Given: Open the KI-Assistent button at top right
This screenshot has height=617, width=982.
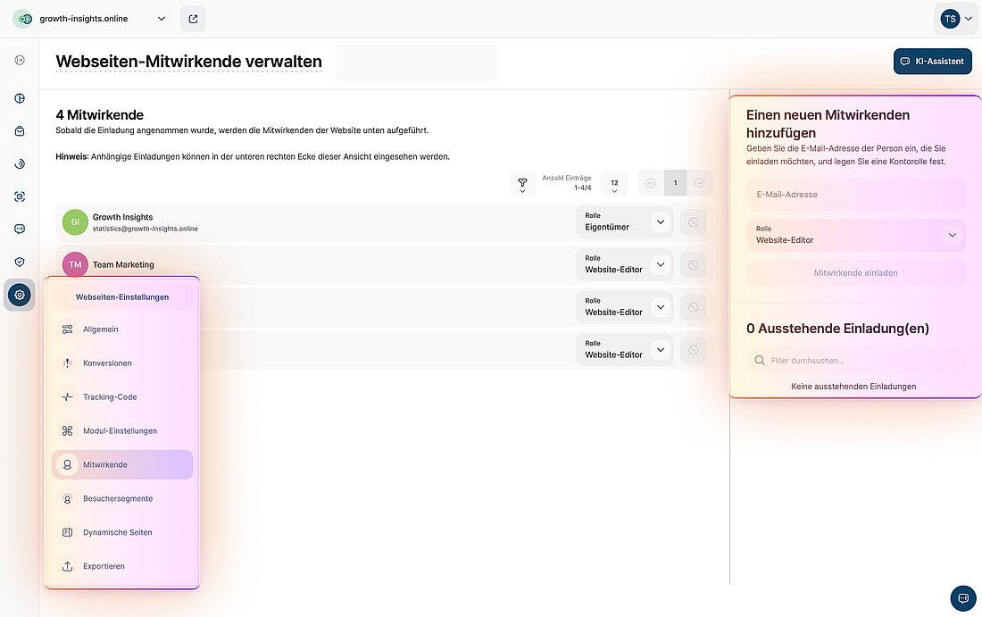Looking at the screenshot, I should [932, 61].
